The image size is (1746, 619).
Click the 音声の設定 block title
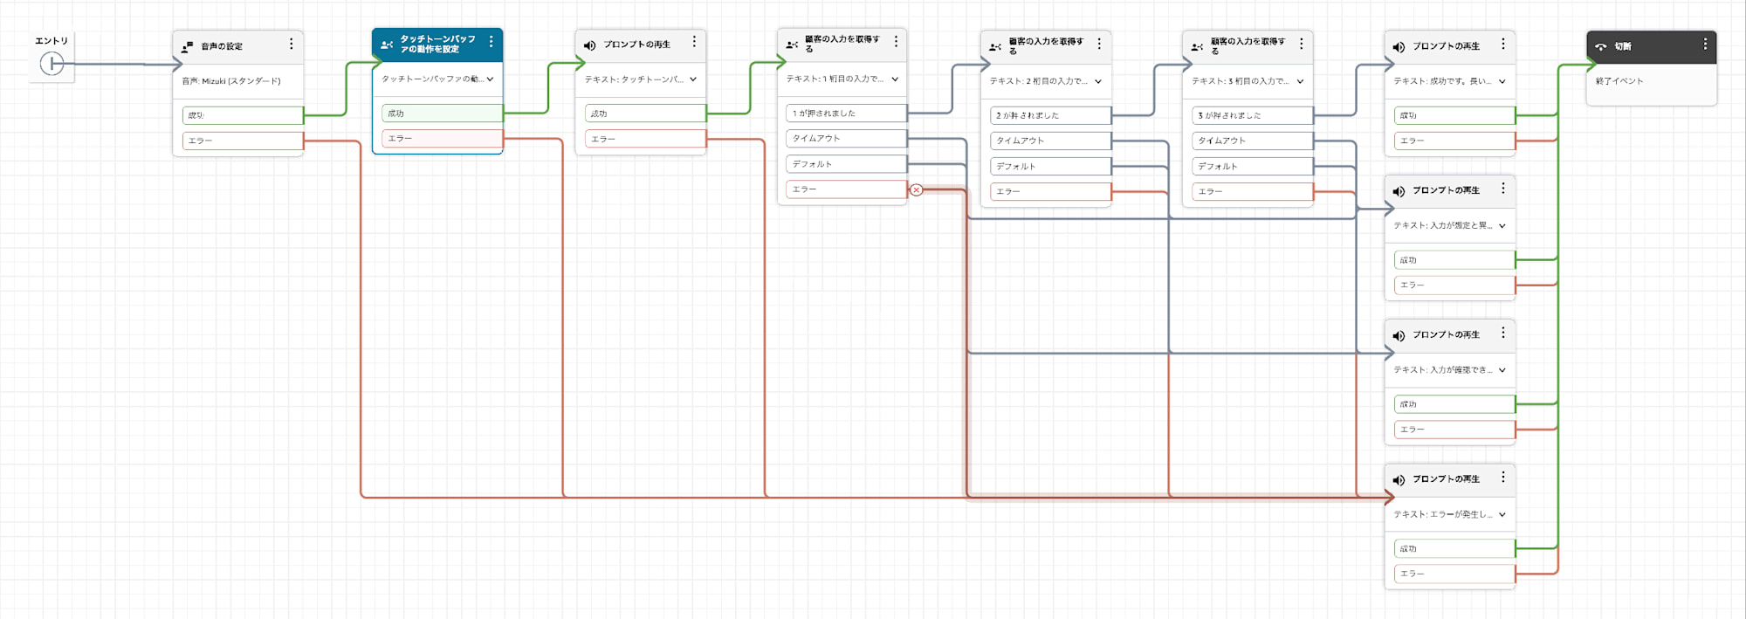tap(222, 46)
